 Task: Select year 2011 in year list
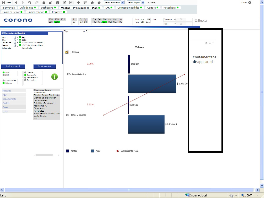(x=51, y=22)
